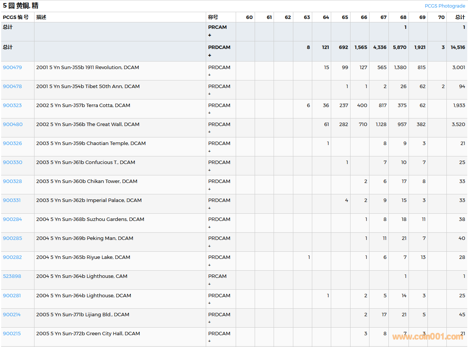Open the PCGS Photograde link
The width and height of the screenshot is (468, 347).
pyautogui.click(x=445, y=6)
